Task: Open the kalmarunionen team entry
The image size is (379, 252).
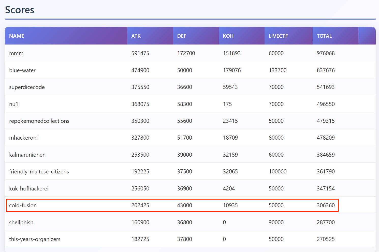Action: click(x=27, y=155)
